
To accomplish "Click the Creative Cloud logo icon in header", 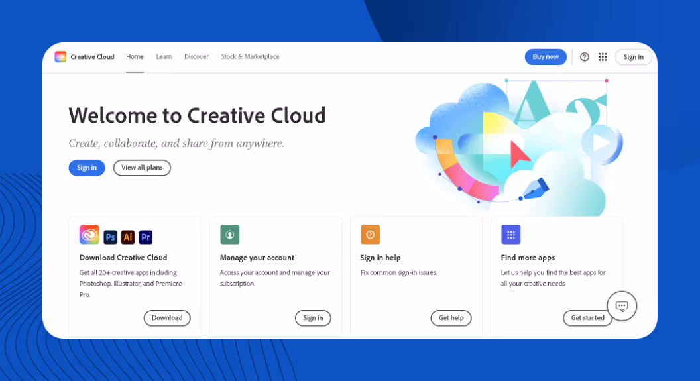I will coord(60,57).
